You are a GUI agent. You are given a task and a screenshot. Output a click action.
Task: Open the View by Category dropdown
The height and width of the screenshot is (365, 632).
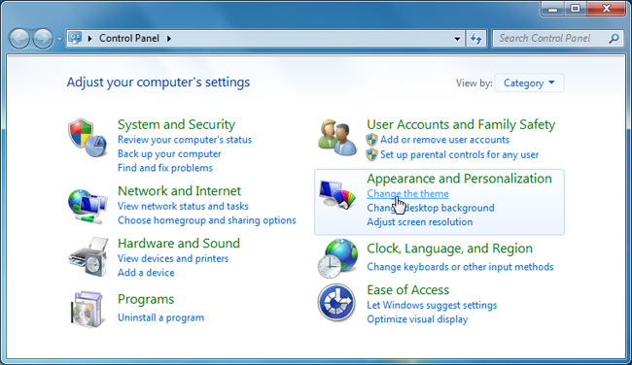click(x=529, y=83)
